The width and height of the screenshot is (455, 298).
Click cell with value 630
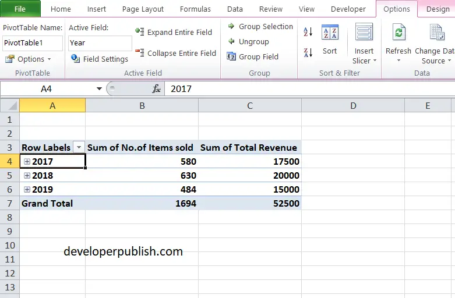tap(142, 175)
